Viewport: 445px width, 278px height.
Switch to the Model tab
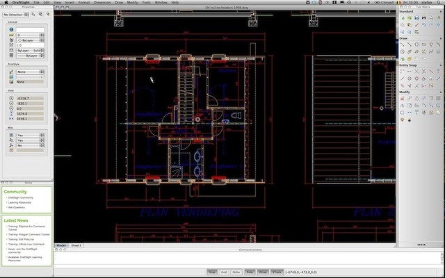pos(61,245)
